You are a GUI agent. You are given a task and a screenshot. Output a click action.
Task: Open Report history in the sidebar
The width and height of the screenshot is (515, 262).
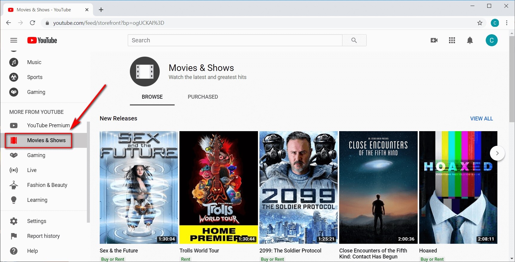(x=44, y=236)
